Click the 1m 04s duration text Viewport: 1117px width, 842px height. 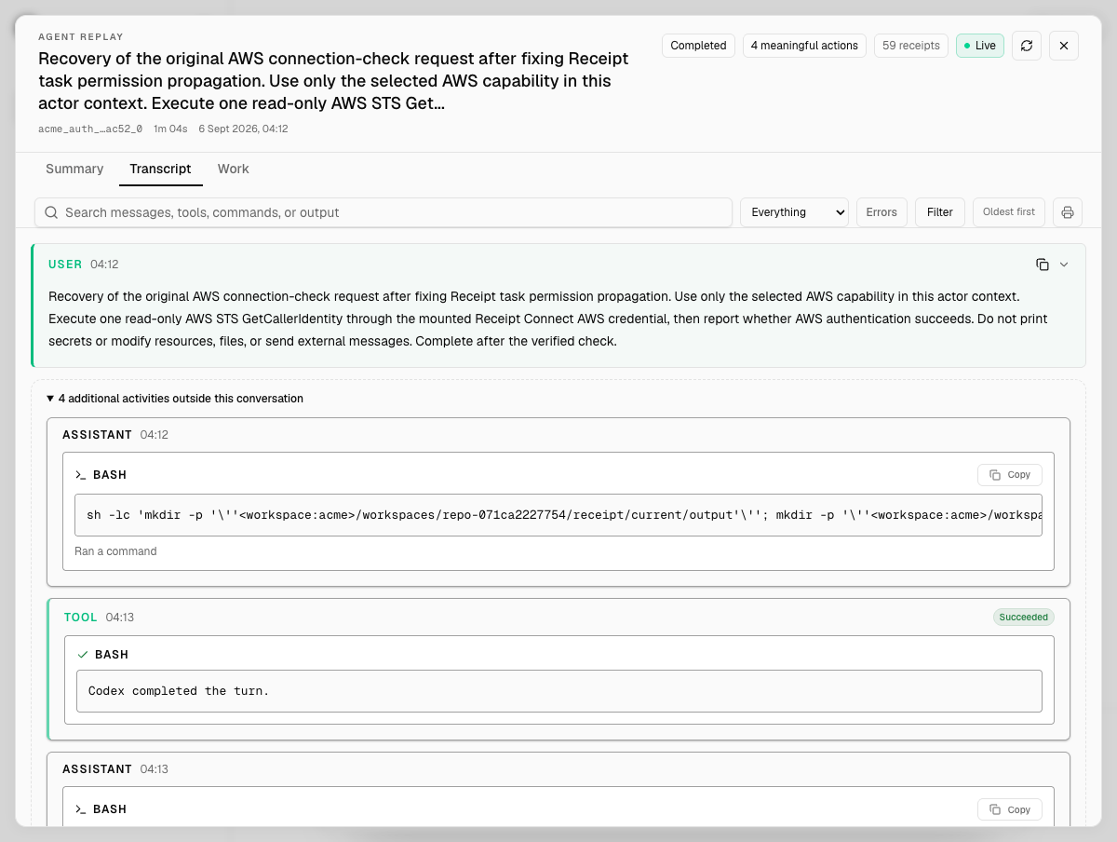170,129
